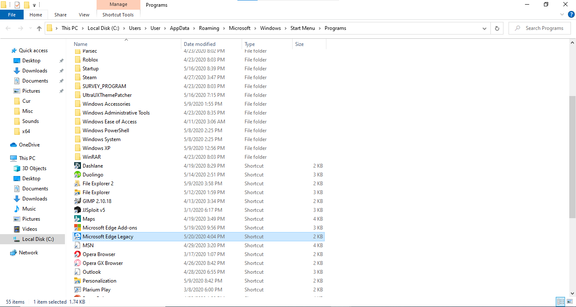
Task: Click the Help question mark icon
Action: (x=571, y=14)
